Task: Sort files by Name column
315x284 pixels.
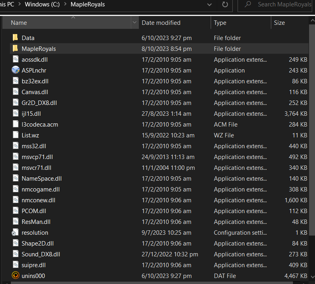Action: click(67, 22)
